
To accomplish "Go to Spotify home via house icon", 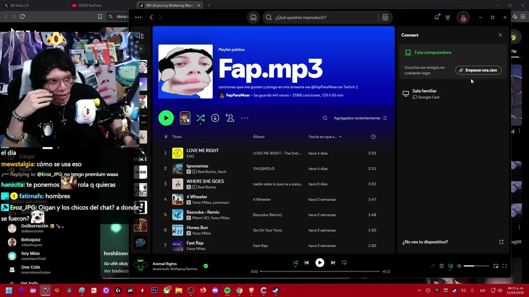I will click(x=253, y=17).
